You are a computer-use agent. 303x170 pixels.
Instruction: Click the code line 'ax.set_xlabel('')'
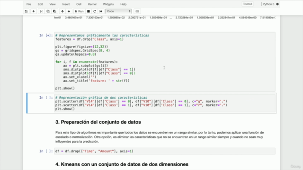click(80, 77)
